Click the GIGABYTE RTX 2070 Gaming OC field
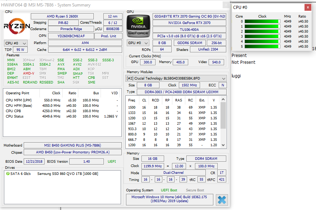 pyautogui.click(x=190, y=16)
